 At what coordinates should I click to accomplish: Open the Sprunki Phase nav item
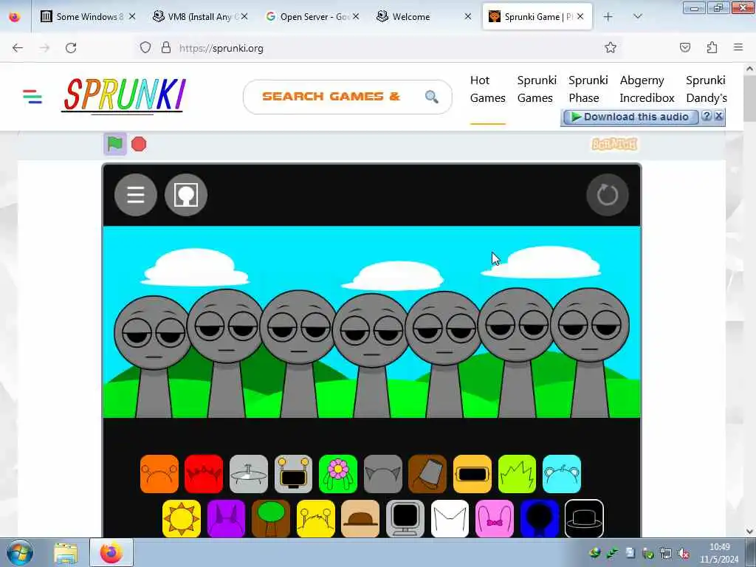tap(588, 89)
